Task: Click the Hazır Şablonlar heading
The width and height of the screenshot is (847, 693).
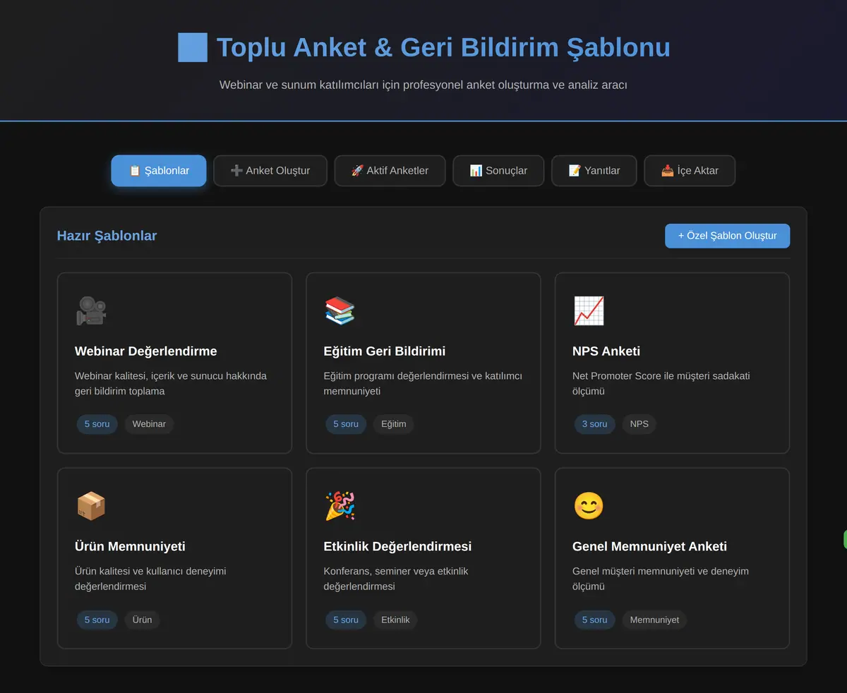Action: click(107, 236)
